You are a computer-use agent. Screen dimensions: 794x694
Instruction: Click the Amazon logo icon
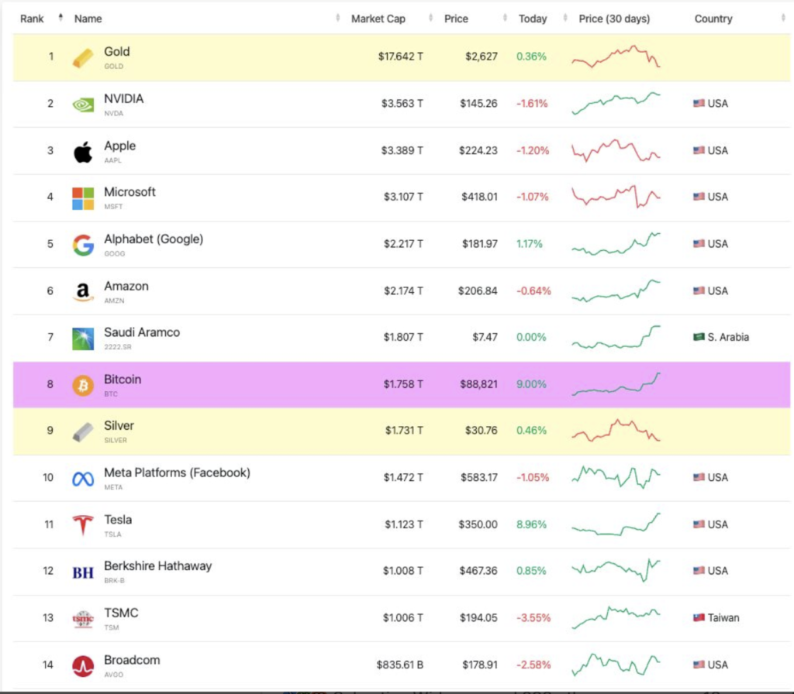82,292
